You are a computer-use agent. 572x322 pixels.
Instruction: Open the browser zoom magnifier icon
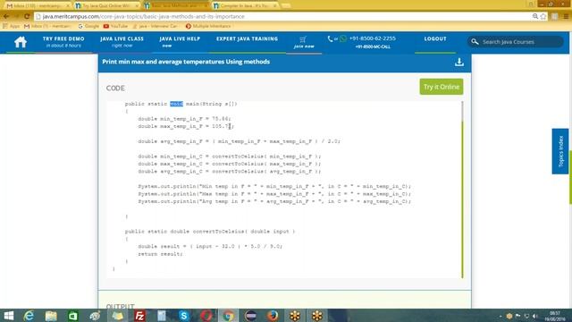pos(535,16)
